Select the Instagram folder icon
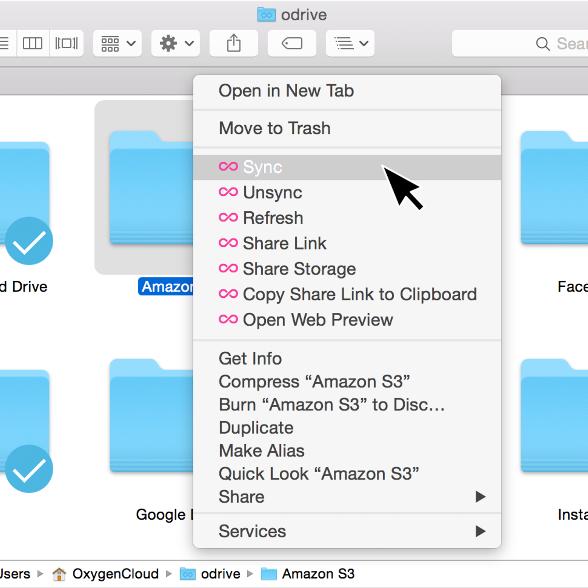 point(554,415)
